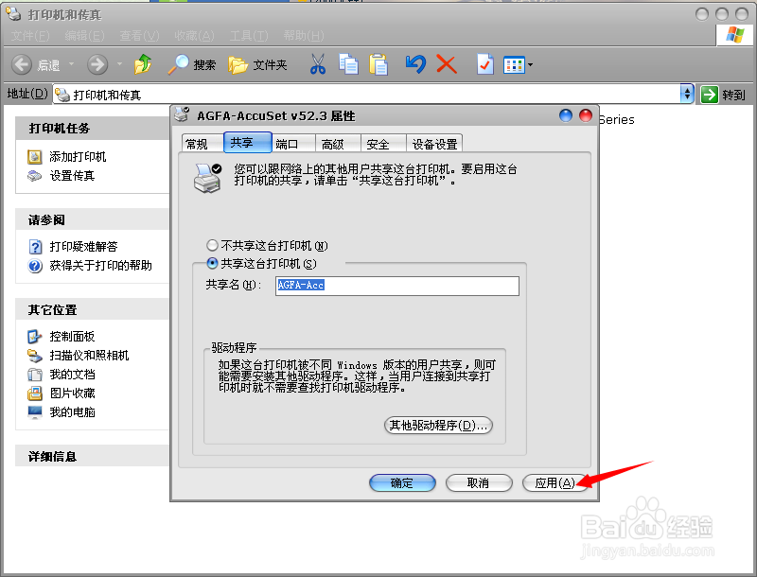The height and width of the screenshot is (577, 757).
Task: Switch to the 安全 tab
Action: click(383, 144)
